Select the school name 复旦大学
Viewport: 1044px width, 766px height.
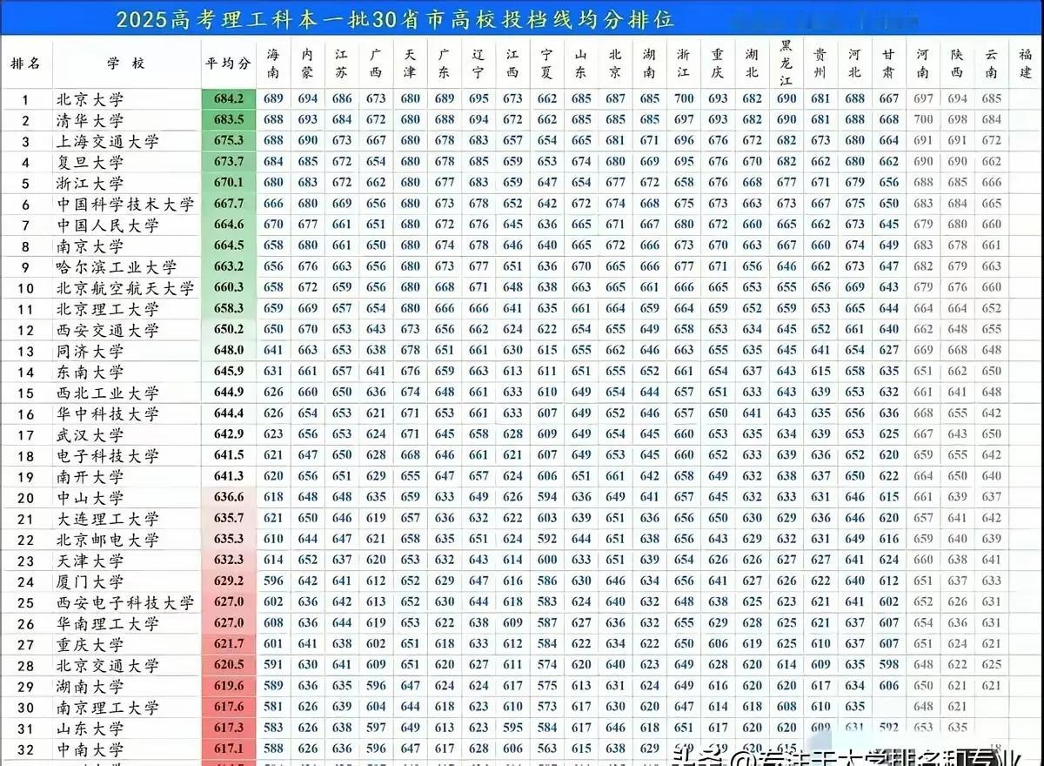90,162
